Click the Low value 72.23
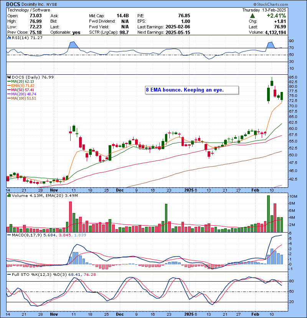The width and height of the screenshot is (307, 318). pos(36,27)
